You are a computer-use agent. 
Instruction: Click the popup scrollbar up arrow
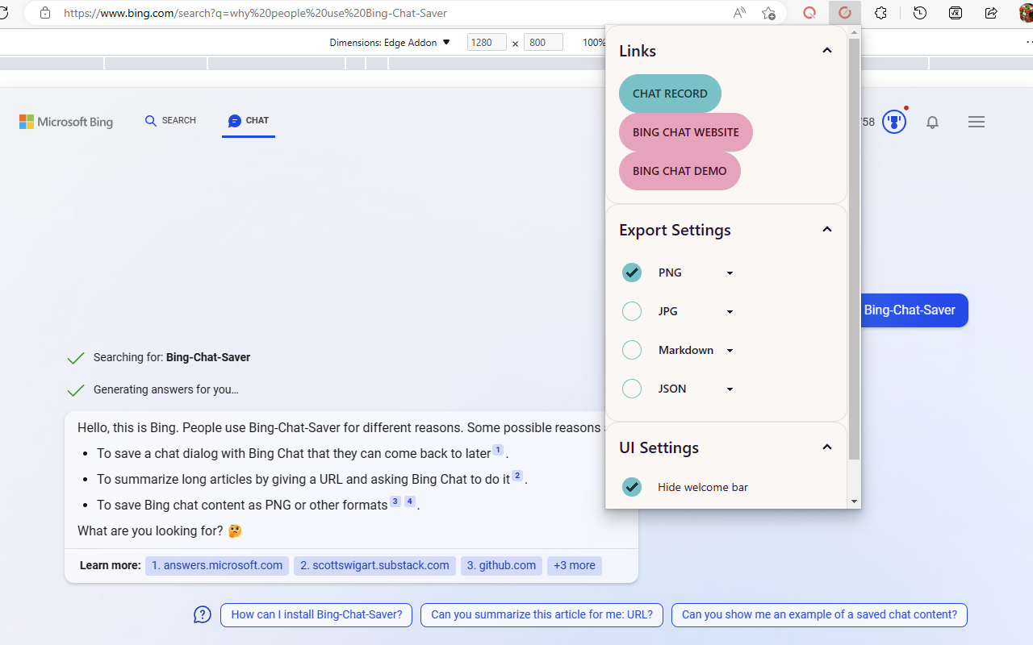coord(855,32)
